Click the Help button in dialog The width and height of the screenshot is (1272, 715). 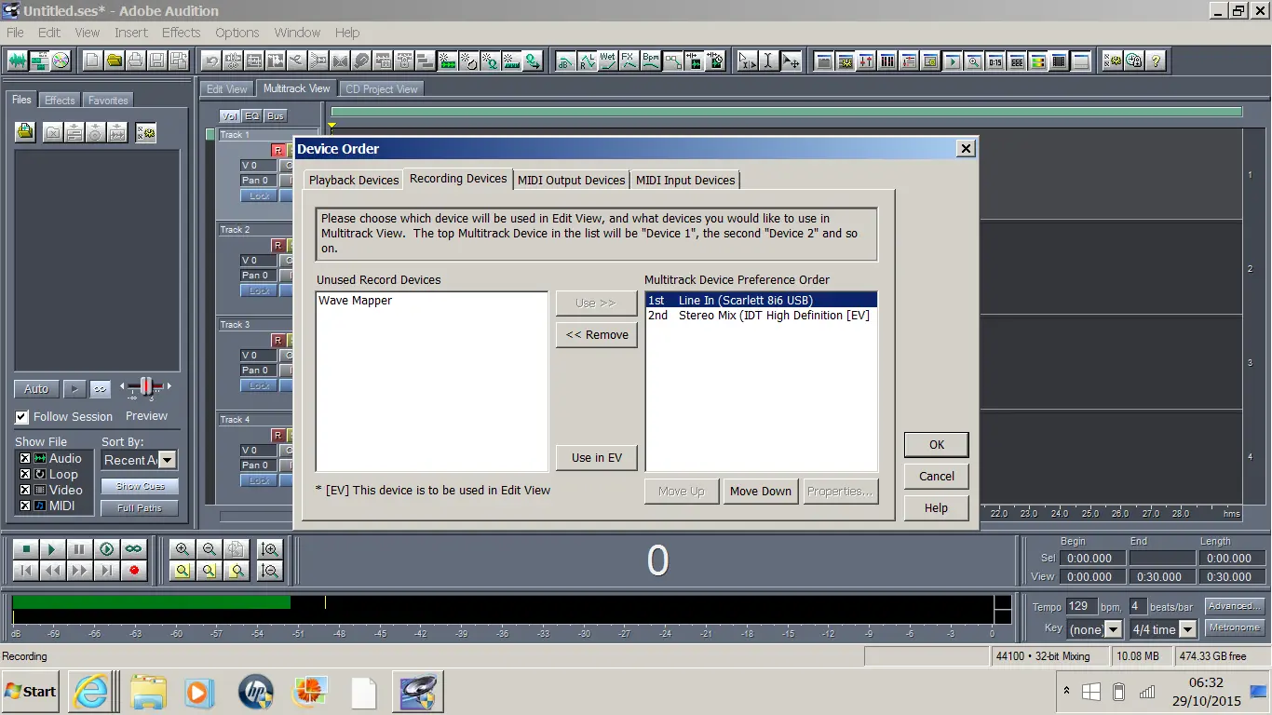937,508
